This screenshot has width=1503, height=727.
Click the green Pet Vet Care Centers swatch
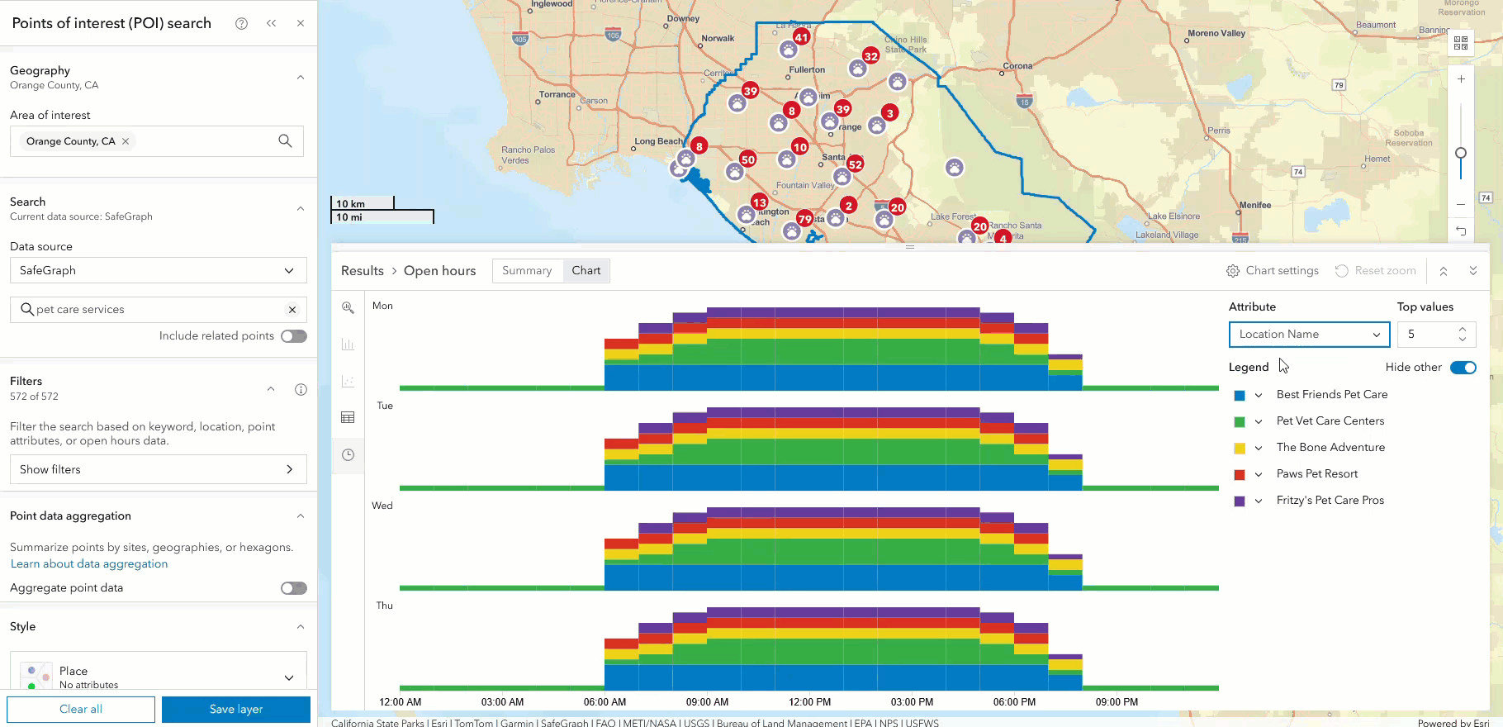[1240, 422]
